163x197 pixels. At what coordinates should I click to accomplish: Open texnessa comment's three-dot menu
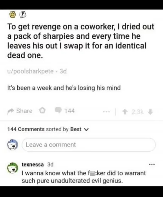coord(152,164)
